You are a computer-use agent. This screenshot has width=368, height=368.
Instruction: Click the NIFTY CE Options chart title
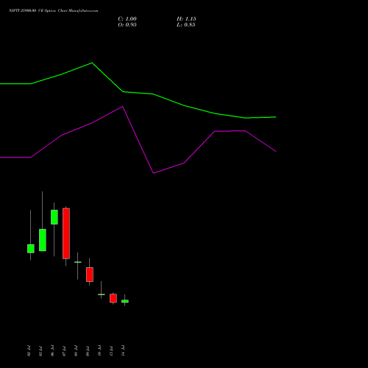point(54,11)
